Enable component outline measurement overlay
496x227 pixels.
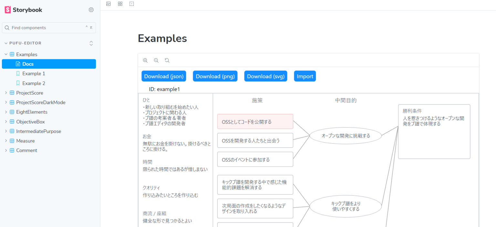[x=131, y=4]
